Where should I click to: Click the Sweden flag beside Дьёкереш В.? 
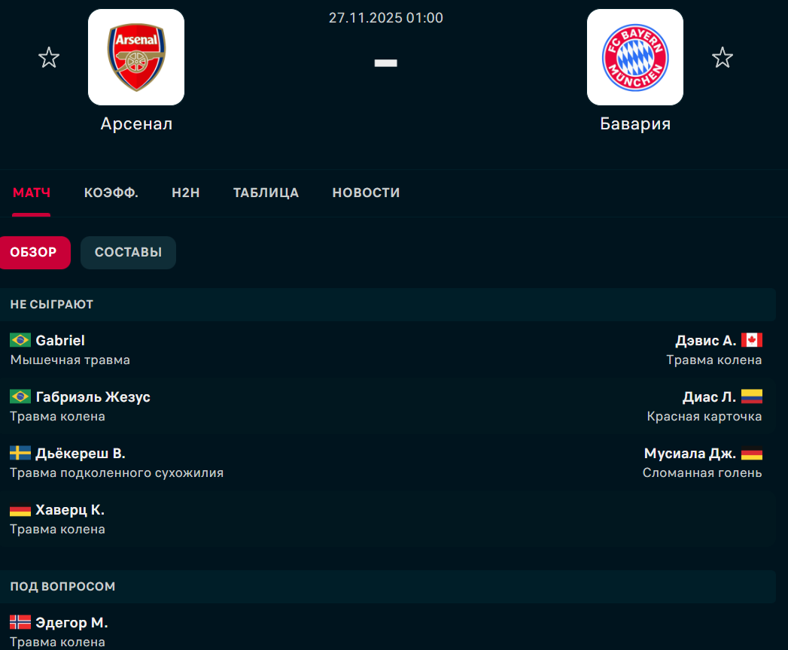click(x=20, y=454)
